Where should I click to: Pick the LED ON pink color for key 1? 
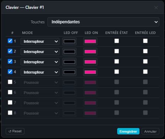pyautogui.click(x=90, y=41)
